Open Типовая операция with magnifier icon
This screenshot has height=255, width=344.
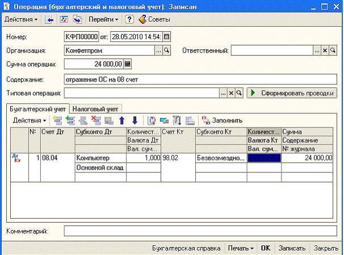point(239,93)
